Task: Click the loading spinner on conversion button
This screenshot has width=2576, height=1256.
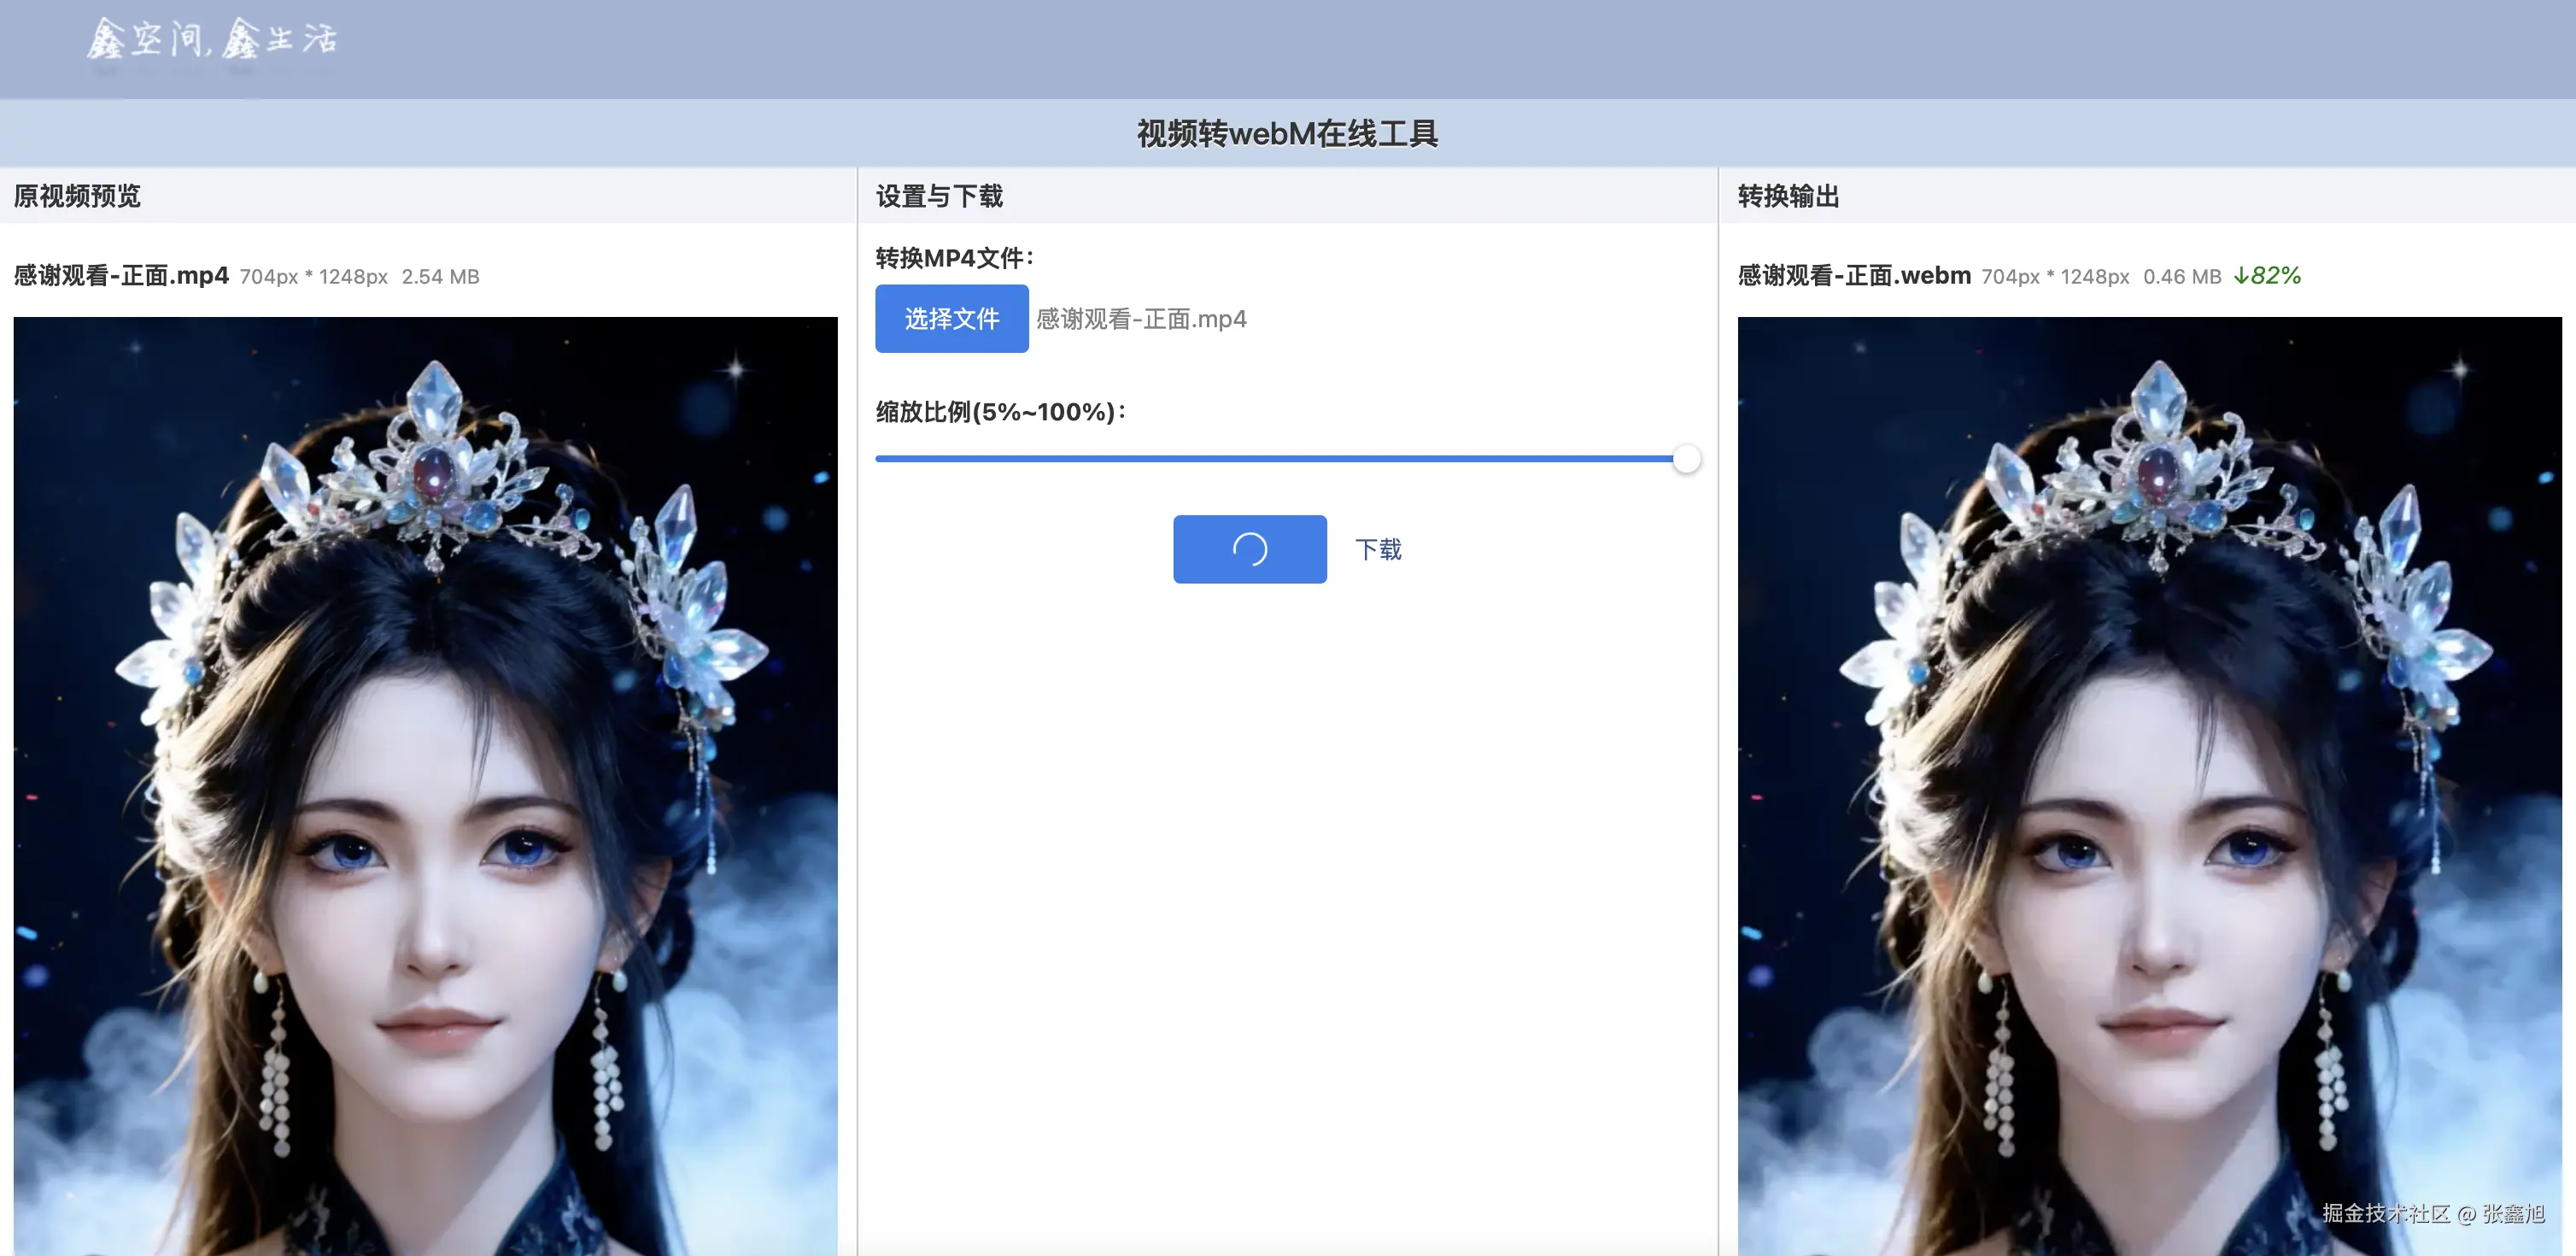Action: click(1249, 548)
